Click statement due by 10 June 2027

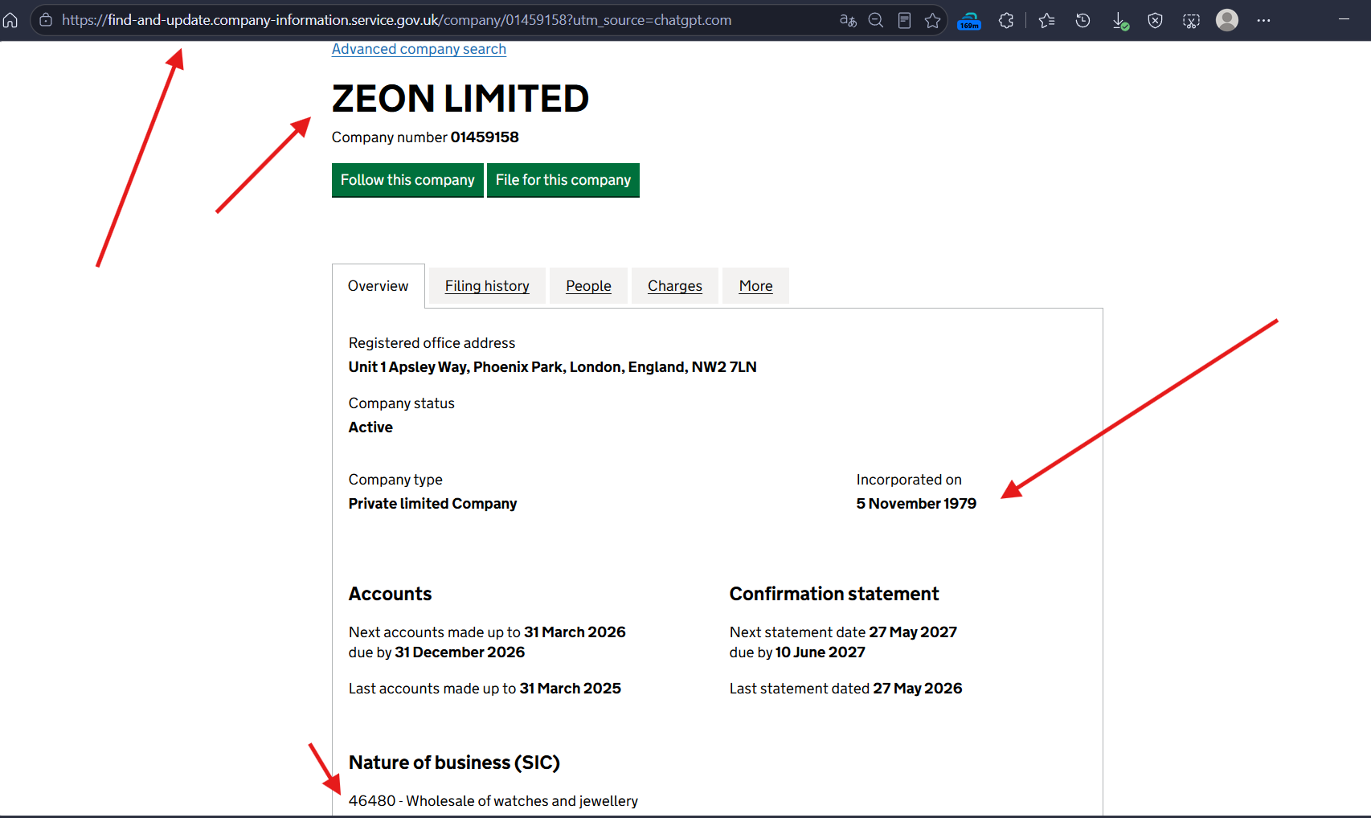pos(797,652)
